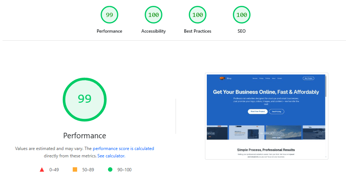Click 'Simple Process, Professional Results' heading in preview
This screenshot has height=179, width=346.
[x=266, y=150]
